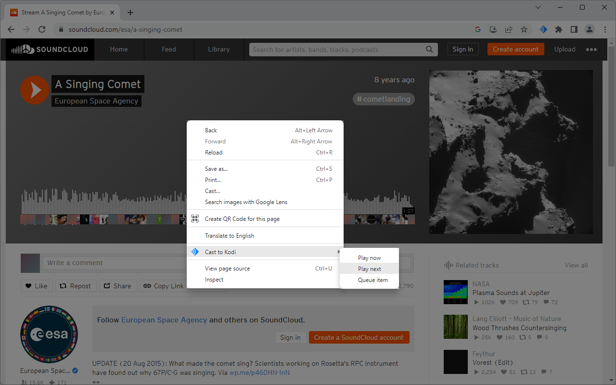Image resolution: width=616 pixels, height=385 pixels.
Task: Click the install app icon in address bar
Action: [x=493, y=29]
